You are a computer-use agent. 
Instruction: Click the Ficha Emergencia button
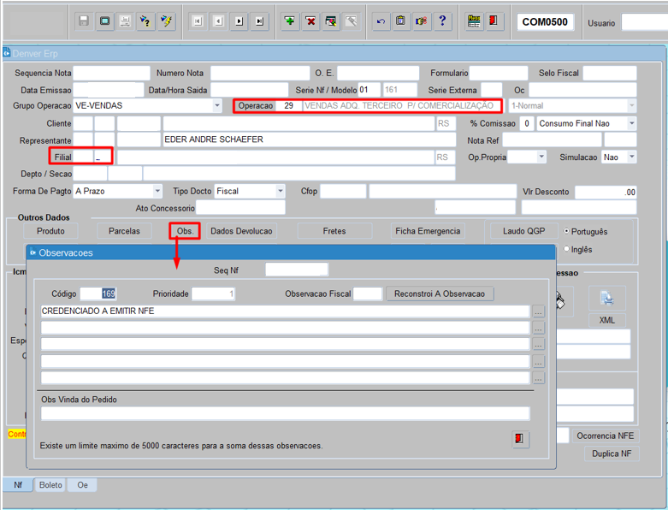point(428,231)
